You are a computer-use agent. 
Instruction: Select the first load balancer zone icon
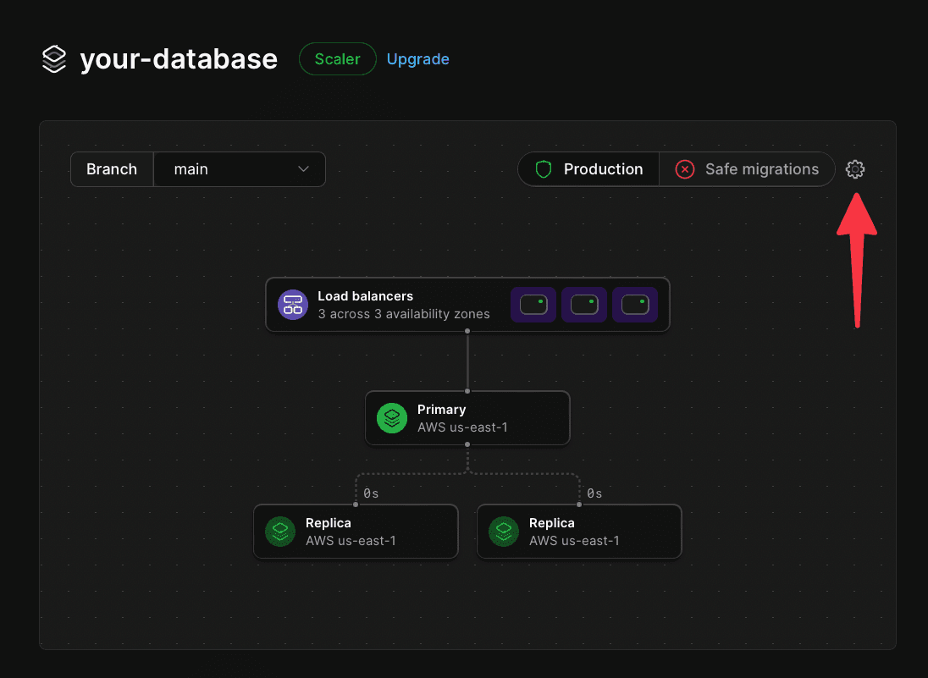point(533,305)
